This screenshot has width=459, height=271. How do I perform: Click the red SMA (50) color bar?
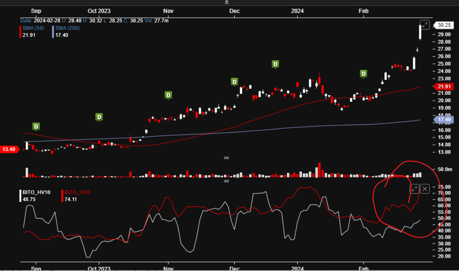coord(20,31)
